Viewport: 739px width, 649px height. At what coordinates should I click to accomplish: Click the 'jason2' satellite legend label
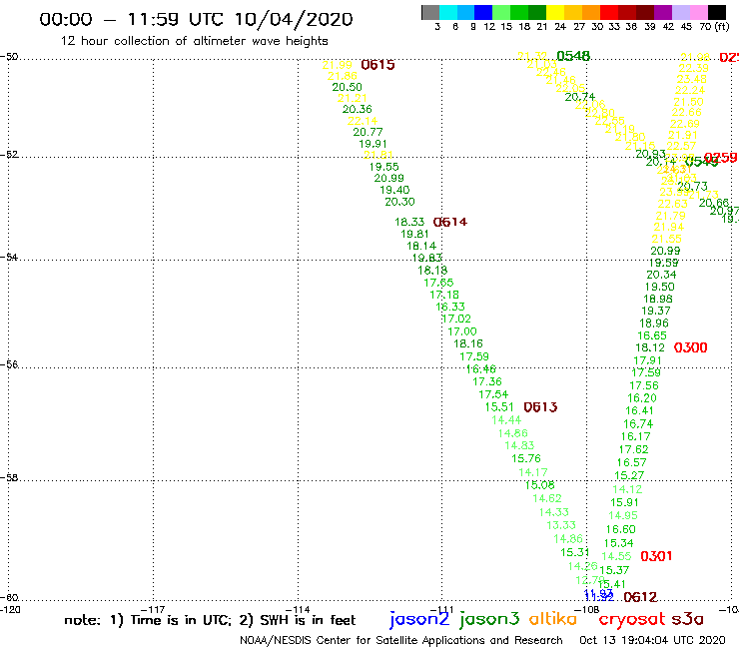coord(419,619)
